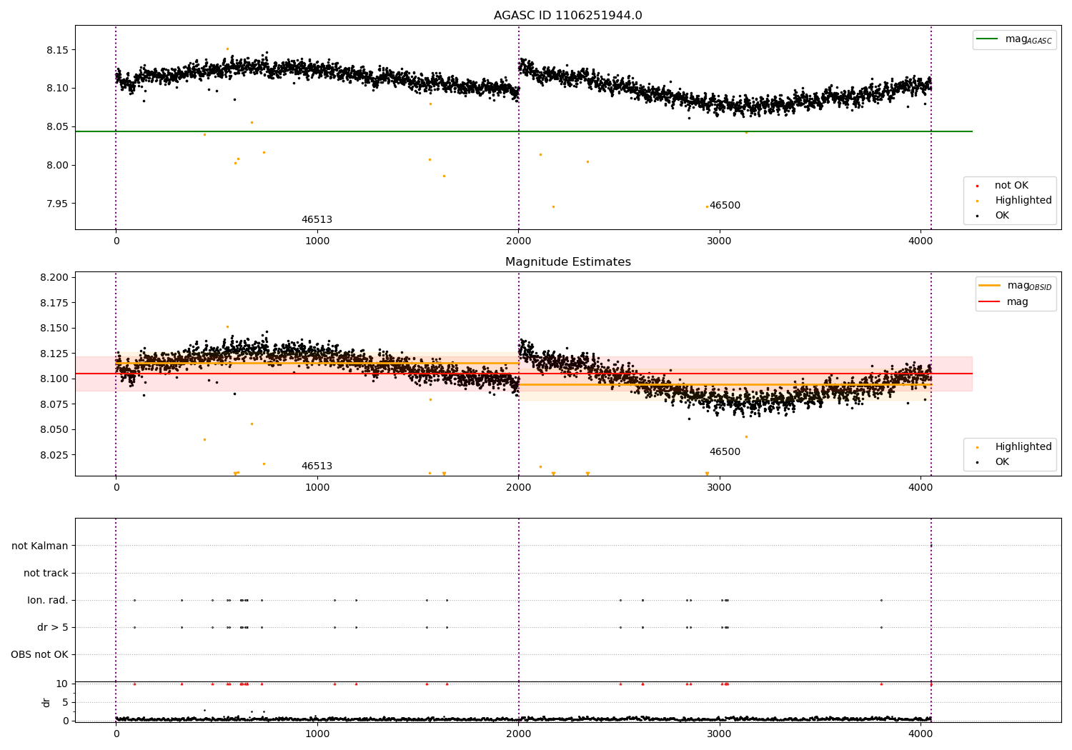Click the "46500" annotation in the top plot
The width and height of the screenshot is (1072, 750).
point(725,206)
